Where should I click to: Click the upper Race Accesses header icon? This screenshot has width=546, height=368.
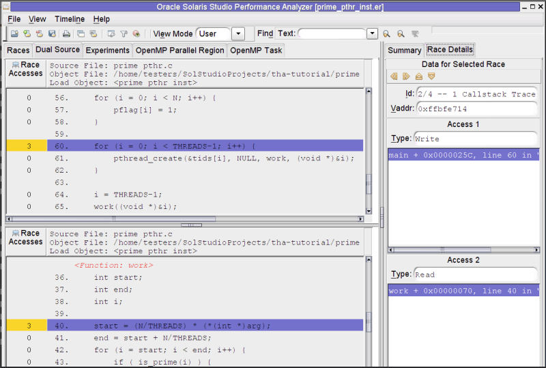click(x=16, y=65)
